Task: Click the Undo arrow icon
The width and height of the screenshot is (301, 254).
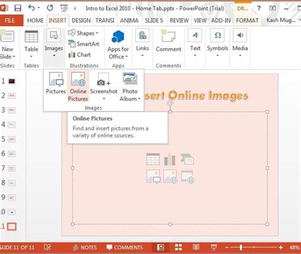Action: pos(31,8)
